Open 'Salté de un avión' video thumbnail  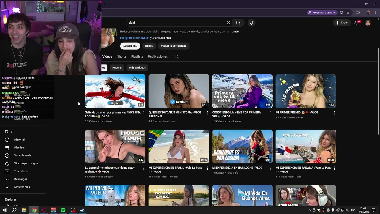click(x=115, y=91)
